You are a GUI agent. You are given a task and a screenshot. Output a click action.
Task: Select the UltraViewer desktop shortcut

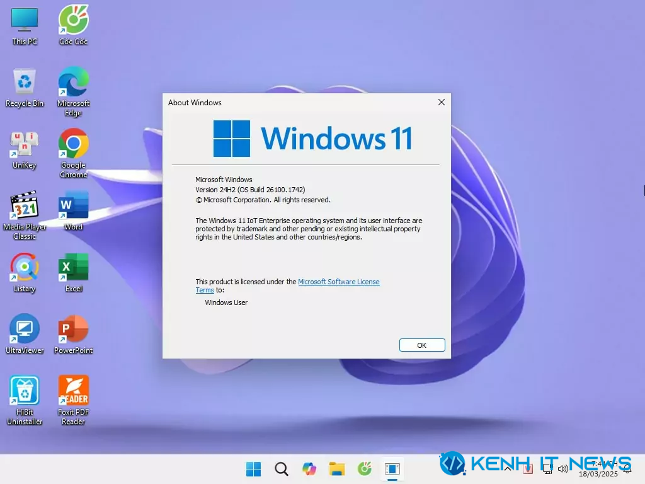[25, 334]
